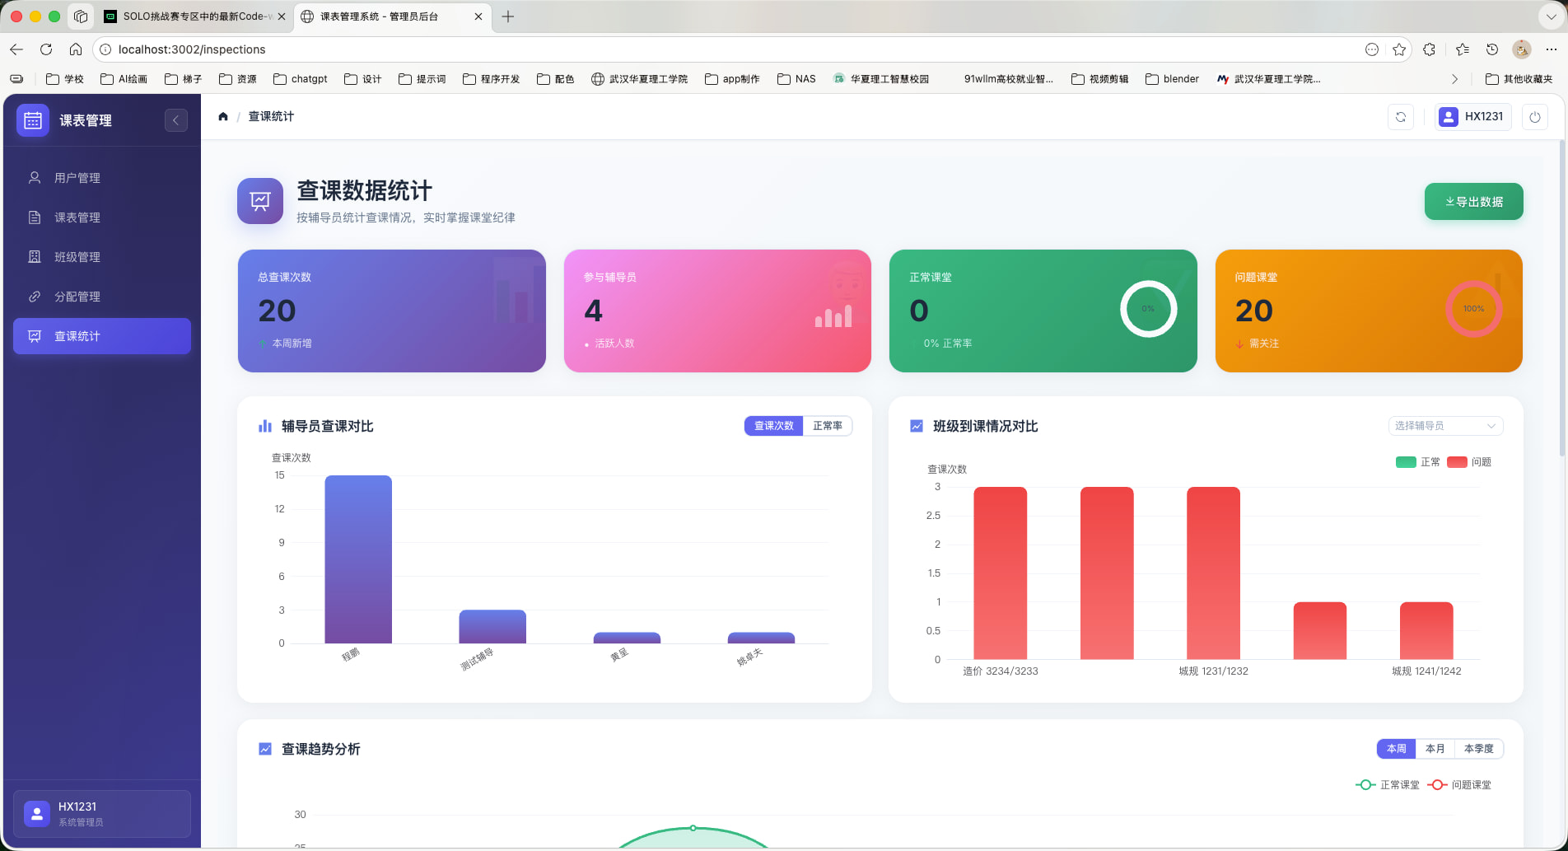Click the 导出数据 button

1473,202
